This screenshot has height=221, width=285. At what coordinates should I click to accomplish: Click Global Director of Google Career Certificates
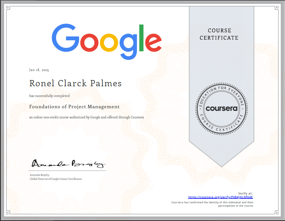click(x=56, y=179)
